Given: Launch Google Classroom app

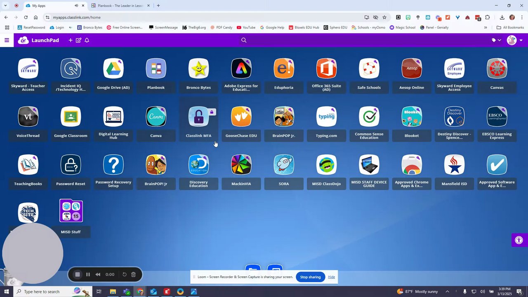Looking at the screenshot, I should tap(71, 117).
